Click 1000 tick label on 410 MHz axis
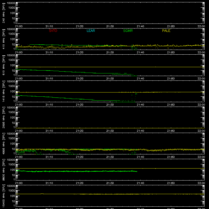 tap(12, 34)
